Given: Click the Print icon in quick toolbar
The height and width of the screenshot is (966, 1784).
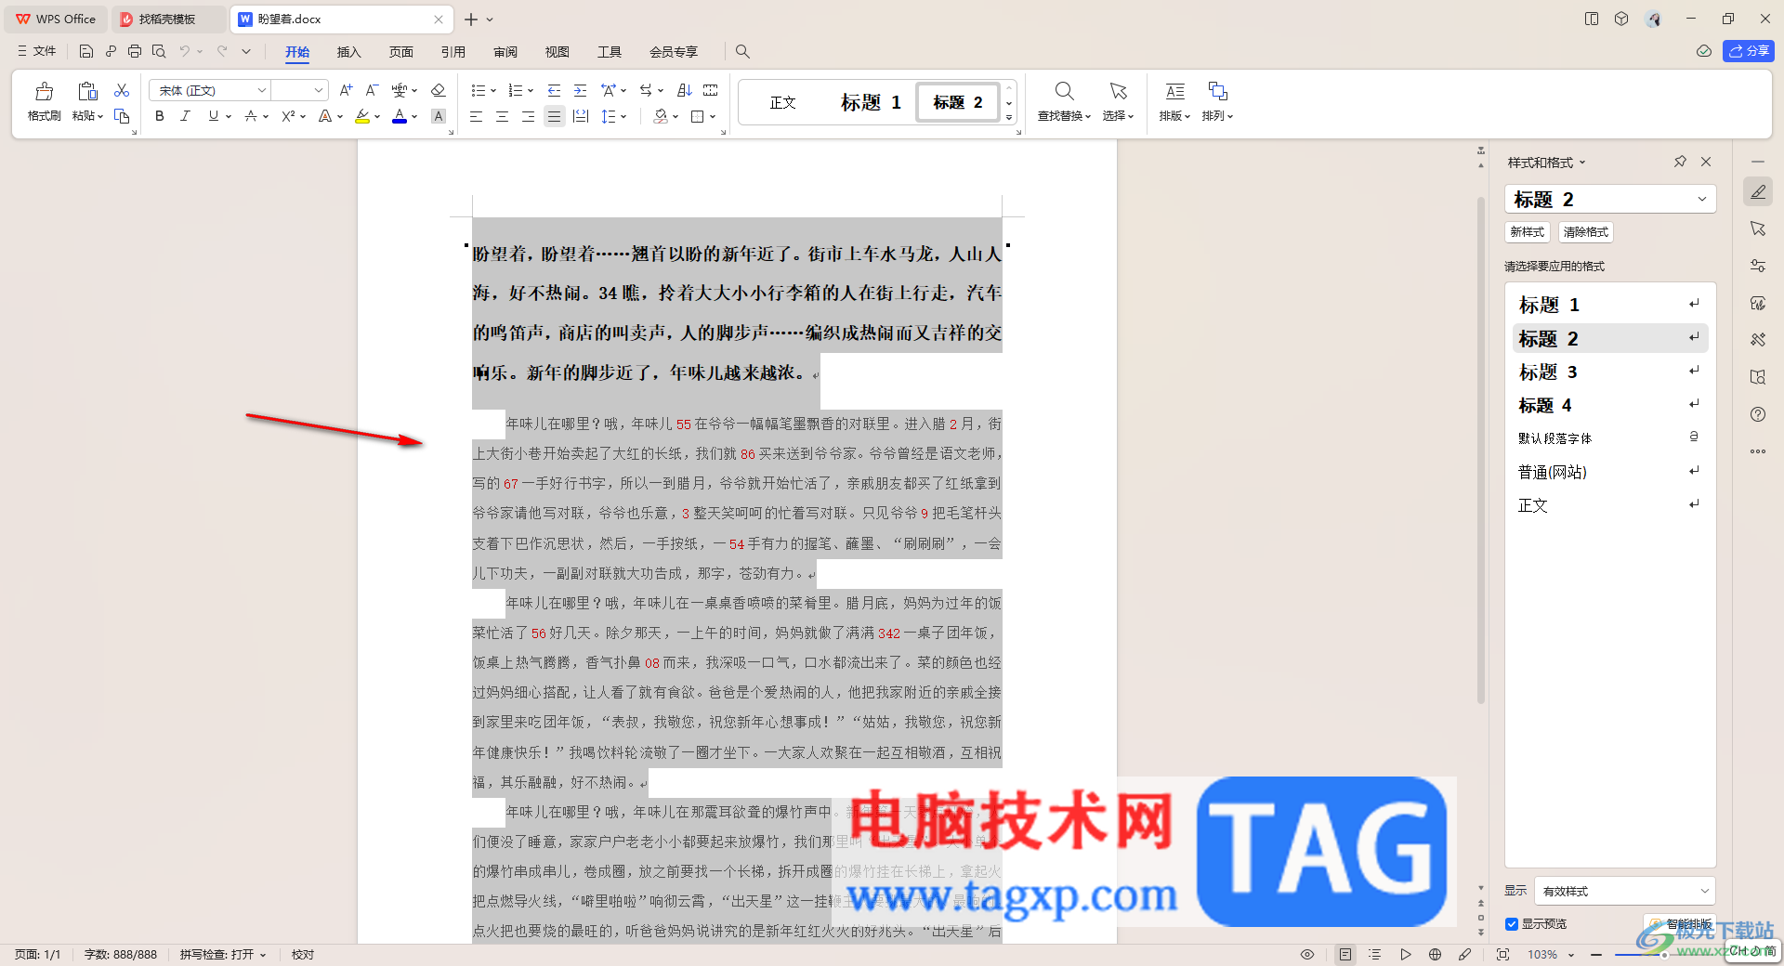Looking at the screenshot, I should (135, 52).
